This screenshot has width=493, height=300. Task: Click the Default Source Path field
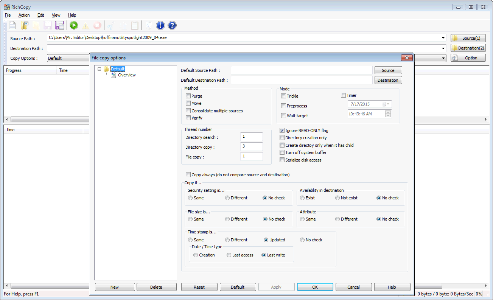302,70
